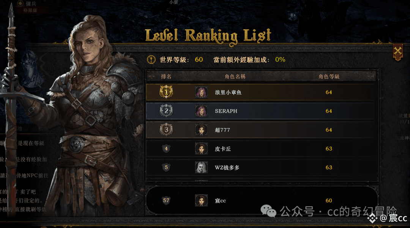The image size is (410, 228).
Task: Click the avatar of 超777
Action: pos(201,130)
